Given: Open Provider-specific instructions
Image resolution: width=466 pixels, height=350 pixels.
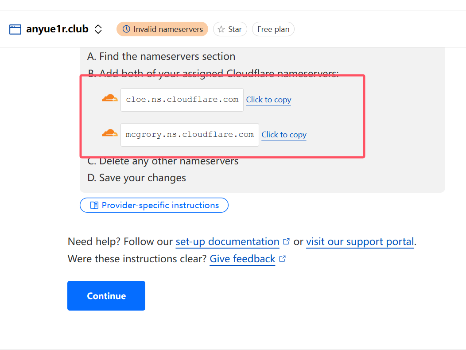Looking at the screenshot, I should [154, 205].
